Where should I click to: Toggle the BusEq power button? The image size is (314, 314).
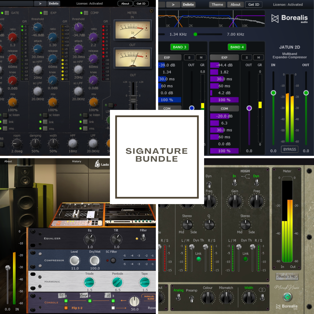(287, 296)
